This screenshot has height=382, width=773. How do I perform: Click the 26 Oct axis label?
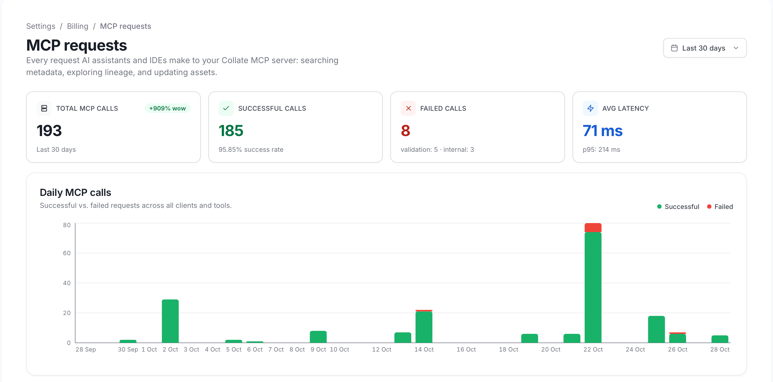coord(678,350)
